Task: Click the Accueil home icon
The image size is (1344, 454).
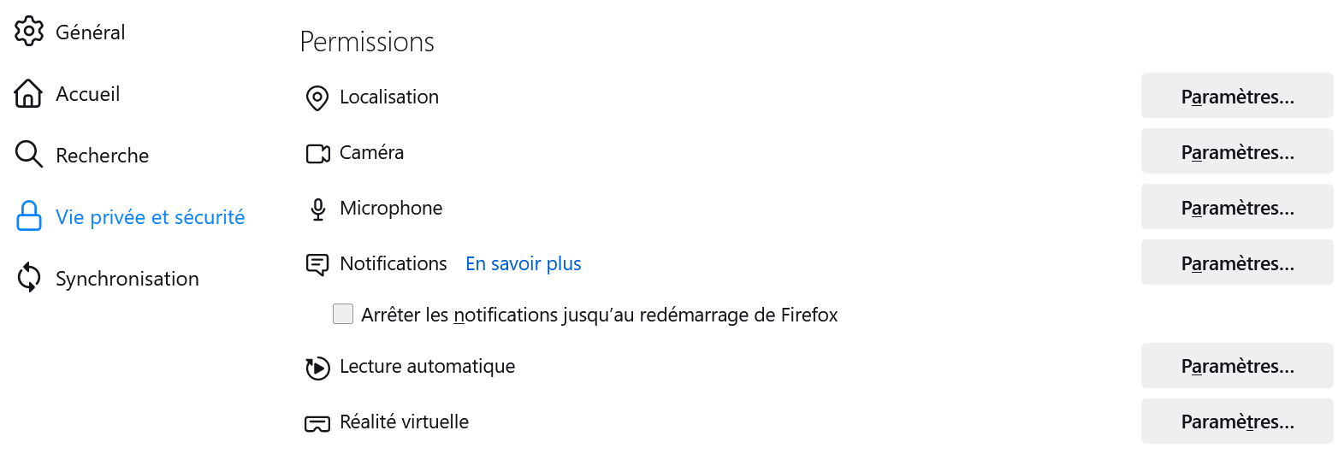Action: [x=28, y=93]
